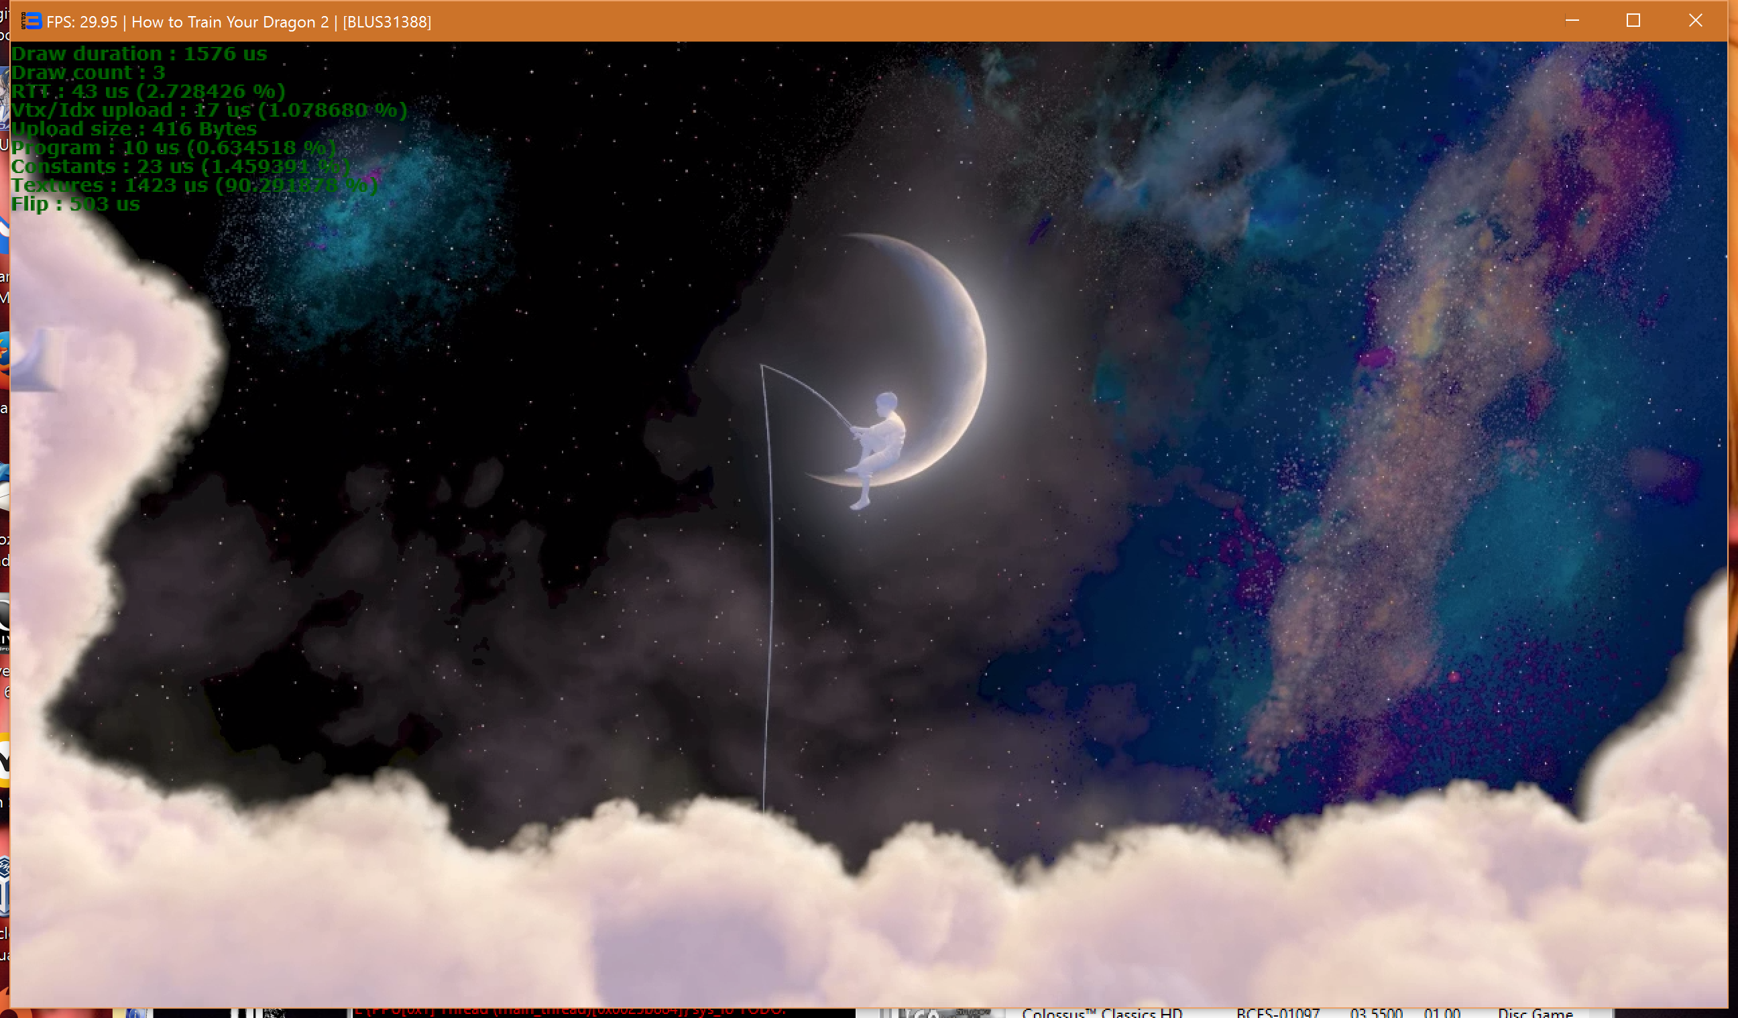This screenshot has width=1738, height=1018.
Task: Select the Colossus Classics HD game row
Action: pyautogui.click(x=1102, y=1013)
